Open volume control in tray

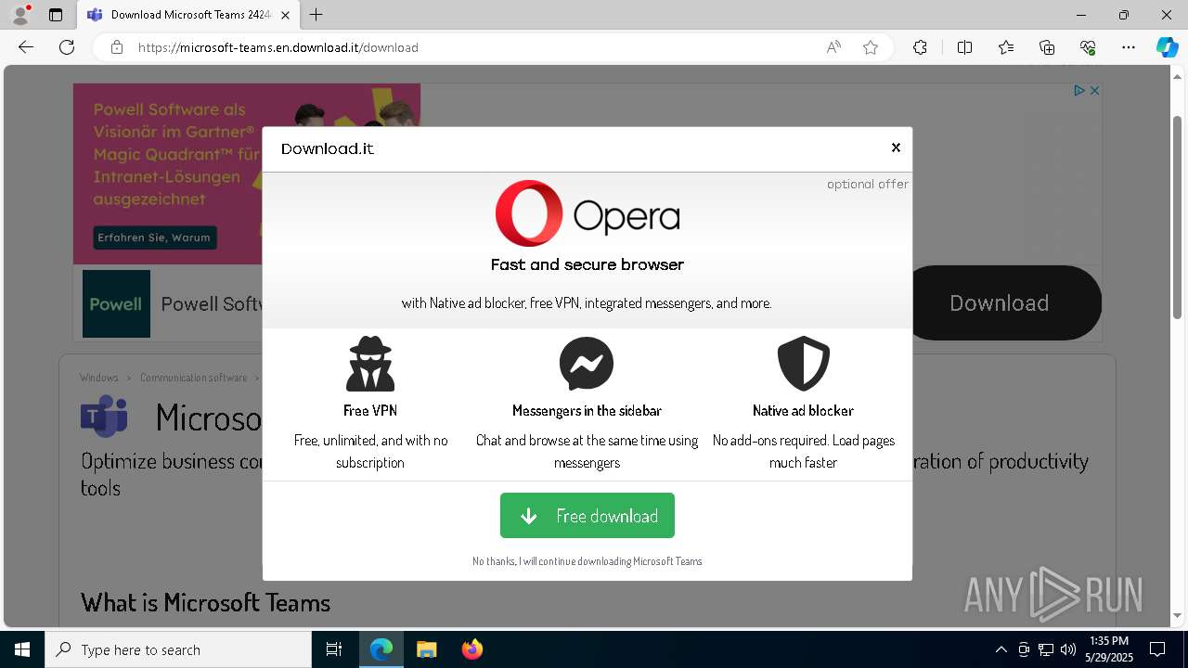pyautogui.click(x=1068, y=649)
